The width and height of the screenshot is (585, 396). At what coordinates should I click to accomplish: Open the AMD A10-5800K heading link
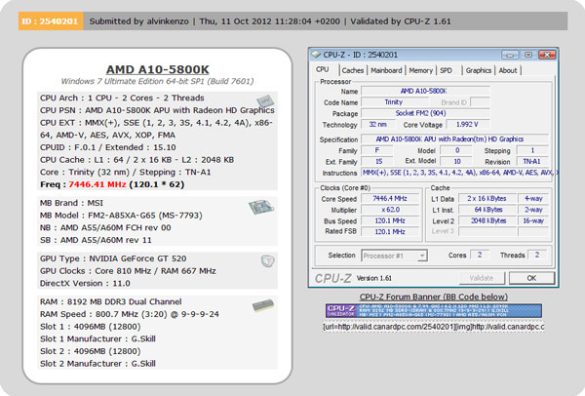(157, 69)
